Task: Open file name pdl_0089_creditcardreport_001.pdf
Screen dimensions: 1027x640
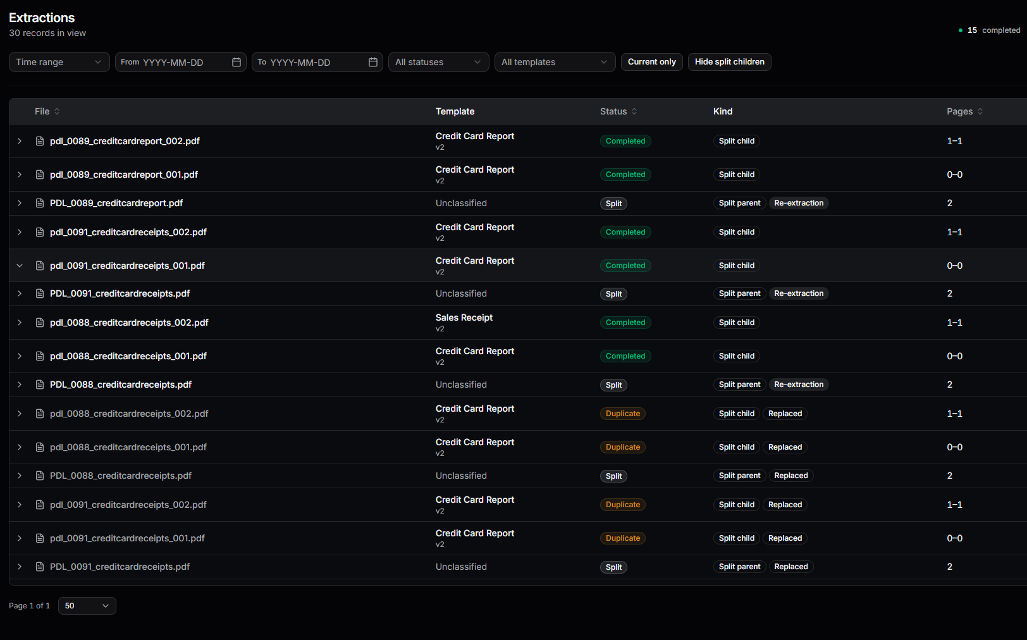Action: pos(124,175)
